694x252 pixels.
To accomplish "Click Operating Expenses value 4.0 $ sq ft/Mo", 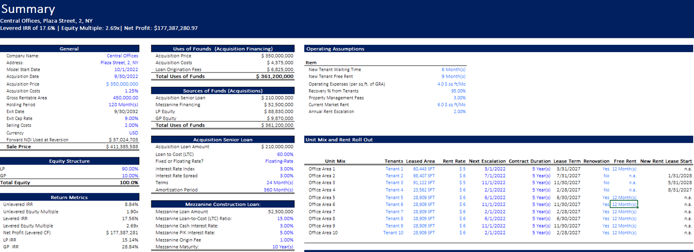I will [x=452, y=84].
